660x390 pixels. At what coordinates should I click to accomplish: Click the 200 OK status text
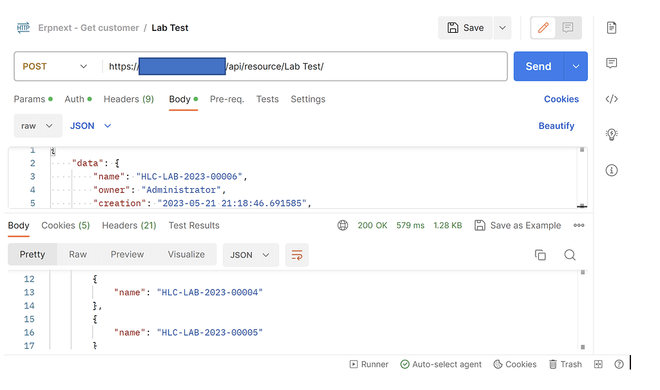click(372, 226)
